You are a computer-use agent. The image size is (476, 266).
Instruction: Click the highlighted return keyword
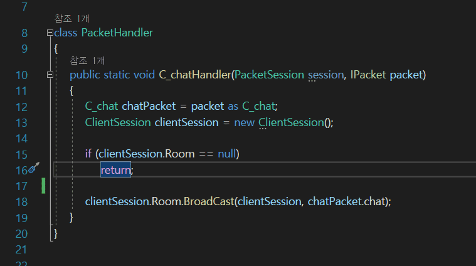(115, 170)
